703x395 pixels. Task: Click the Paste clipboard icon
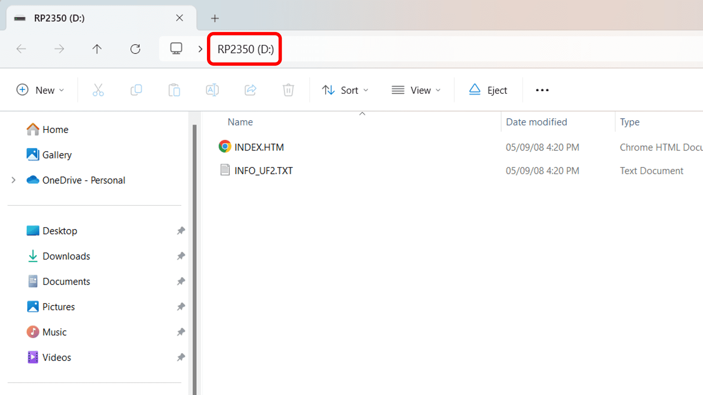pos(174,90)
